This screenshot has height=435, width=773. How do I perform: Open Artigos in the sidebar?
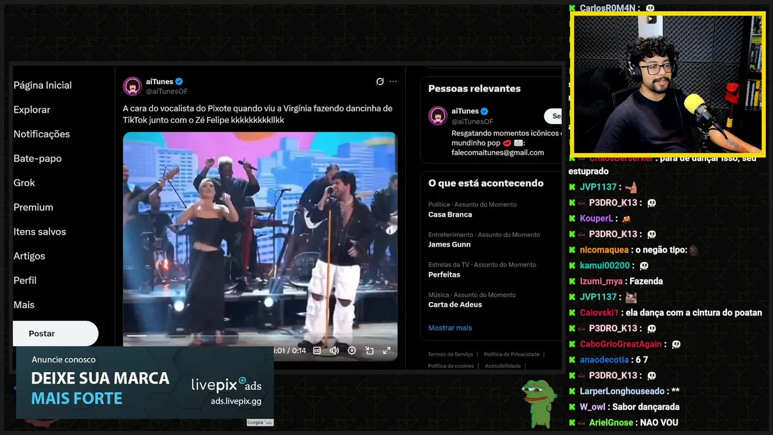click(30, 256)
